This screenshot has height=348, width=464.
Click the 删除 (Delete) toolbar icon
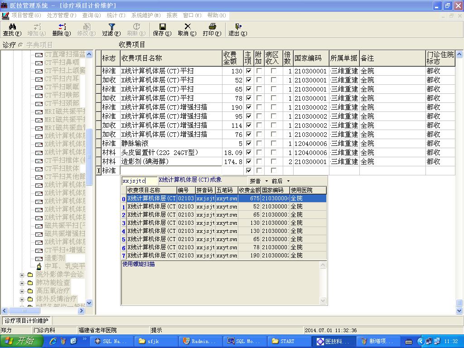[x=61, y=30]
